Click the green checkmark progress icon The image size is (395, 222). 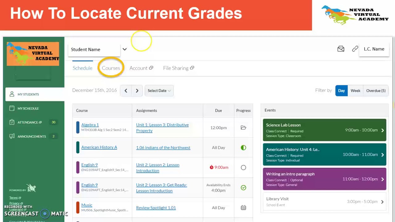[243, 187]
